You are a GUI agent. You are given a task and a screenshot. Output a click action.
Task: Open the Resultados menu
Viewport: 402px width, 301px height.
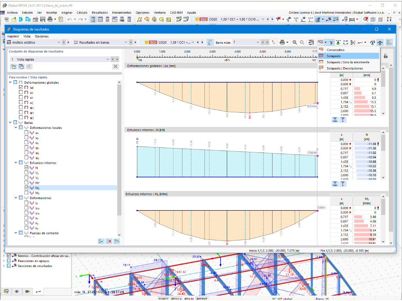click(100, 12)
